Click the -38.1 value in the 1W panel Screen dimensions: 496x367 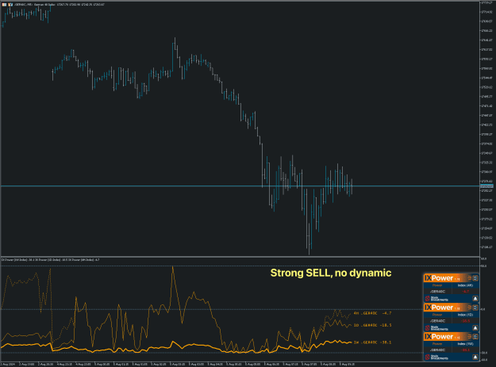pyautogui.click(x=465, y=350)
